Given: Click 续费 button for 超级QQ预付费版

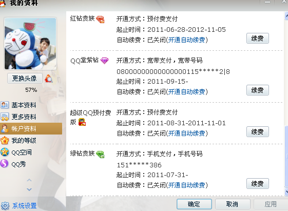Looking at the screenshot, I should (x=258, y=131).
